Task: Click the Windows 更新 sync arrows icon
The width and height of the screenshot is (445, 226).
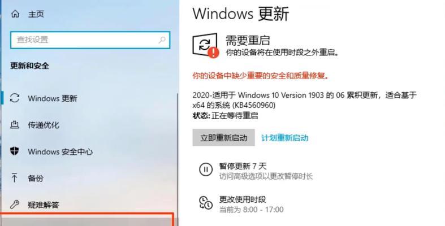Action: pos(15,98)
